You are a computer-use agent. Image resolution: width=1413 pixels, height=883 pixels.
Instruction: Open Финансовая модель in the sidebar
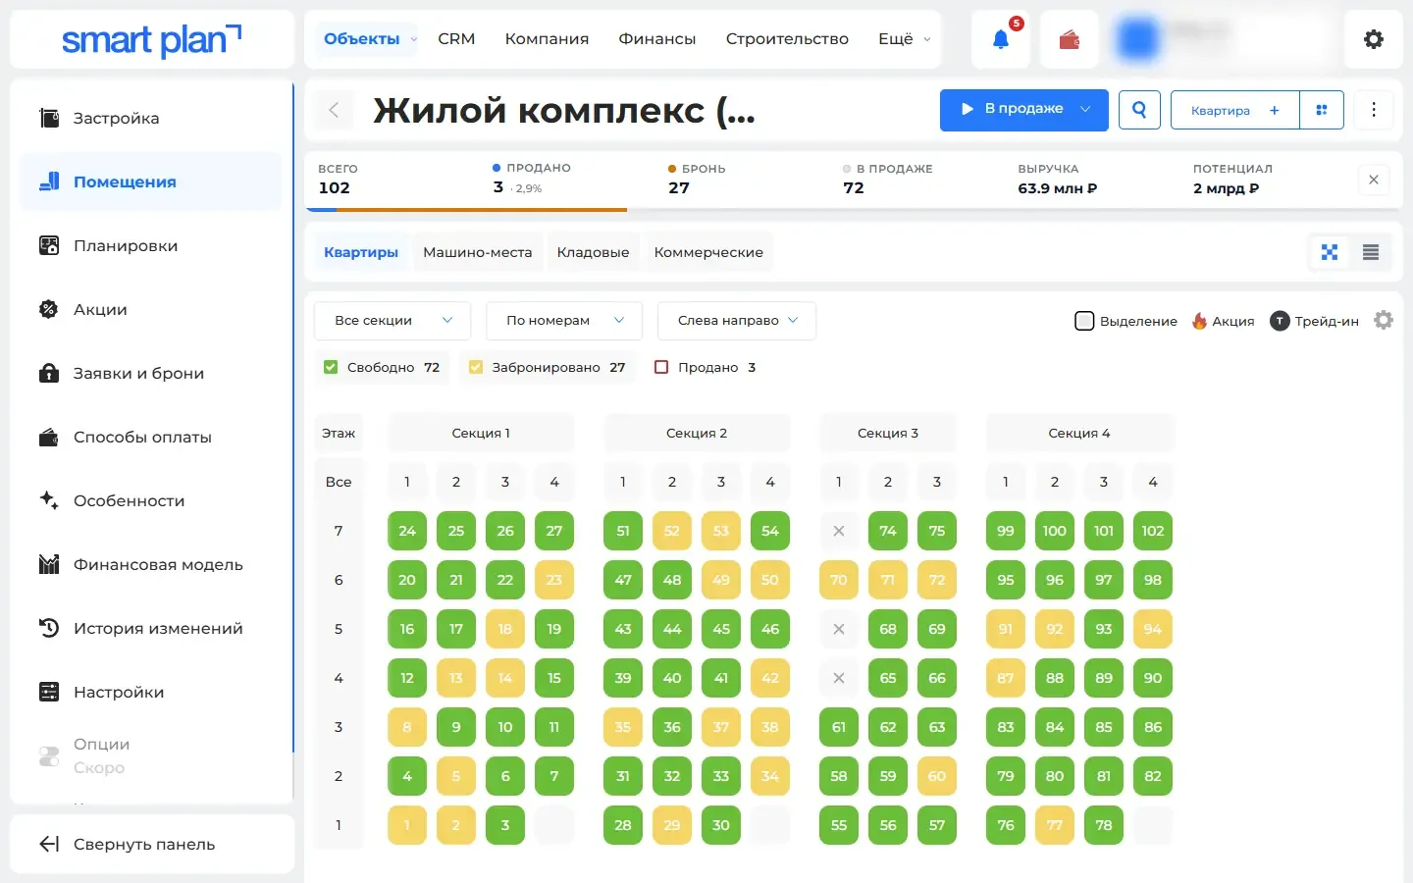(151, 564)
